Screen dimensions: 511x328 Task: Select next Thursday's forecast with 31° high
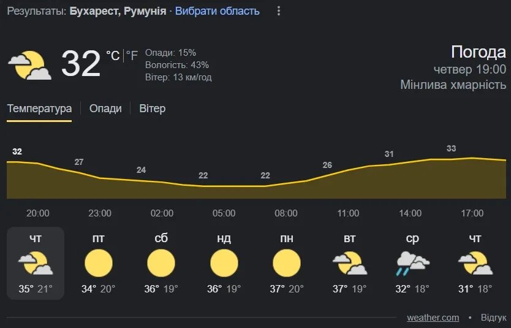tap(475, 264)
